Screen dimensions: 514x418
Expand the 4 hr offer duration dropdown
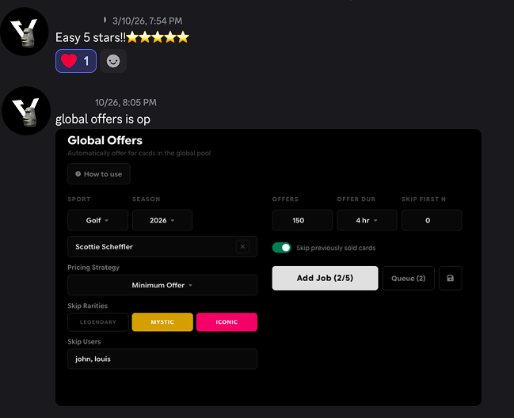(x=367, y=220)
